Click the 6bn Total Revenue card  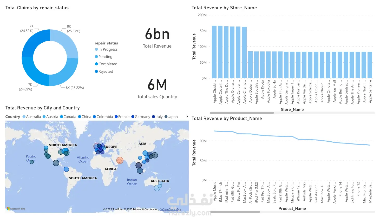[x=157, y=38]
